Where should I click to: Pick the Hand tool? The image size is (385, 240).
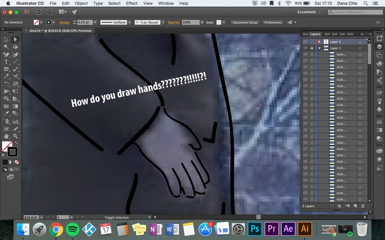point(6,136)
